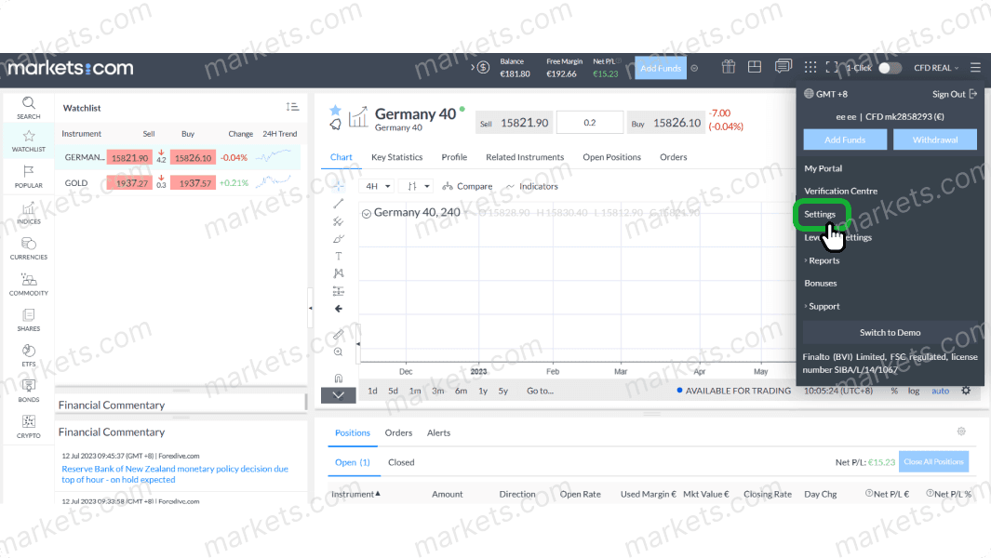Select the trend line drawing tool
The image size is (991, 558).
click(339, 204)
